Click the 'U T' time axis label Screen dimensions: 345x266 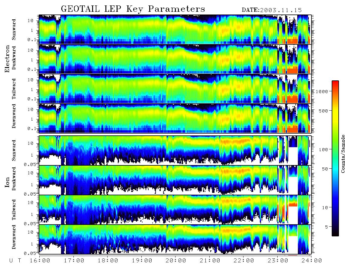click(15, 261)
